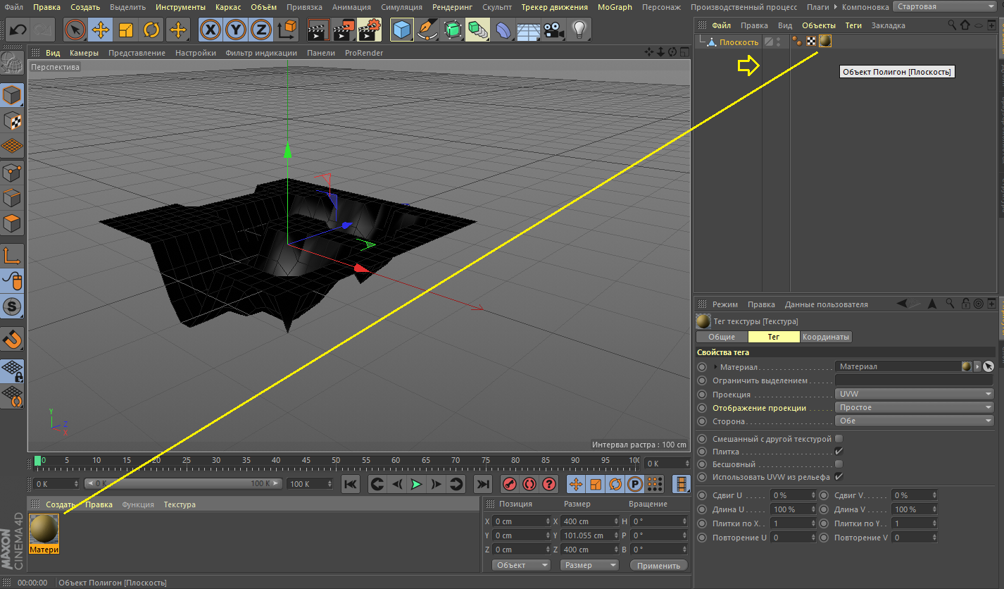Open the deformer bend icon

[503, 30]
